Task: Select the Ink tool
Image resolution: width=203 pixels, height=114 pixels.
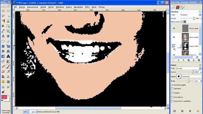Action: click(x=3, y=77)
